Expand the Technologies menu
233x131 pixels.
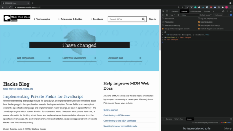click(42, 19)
